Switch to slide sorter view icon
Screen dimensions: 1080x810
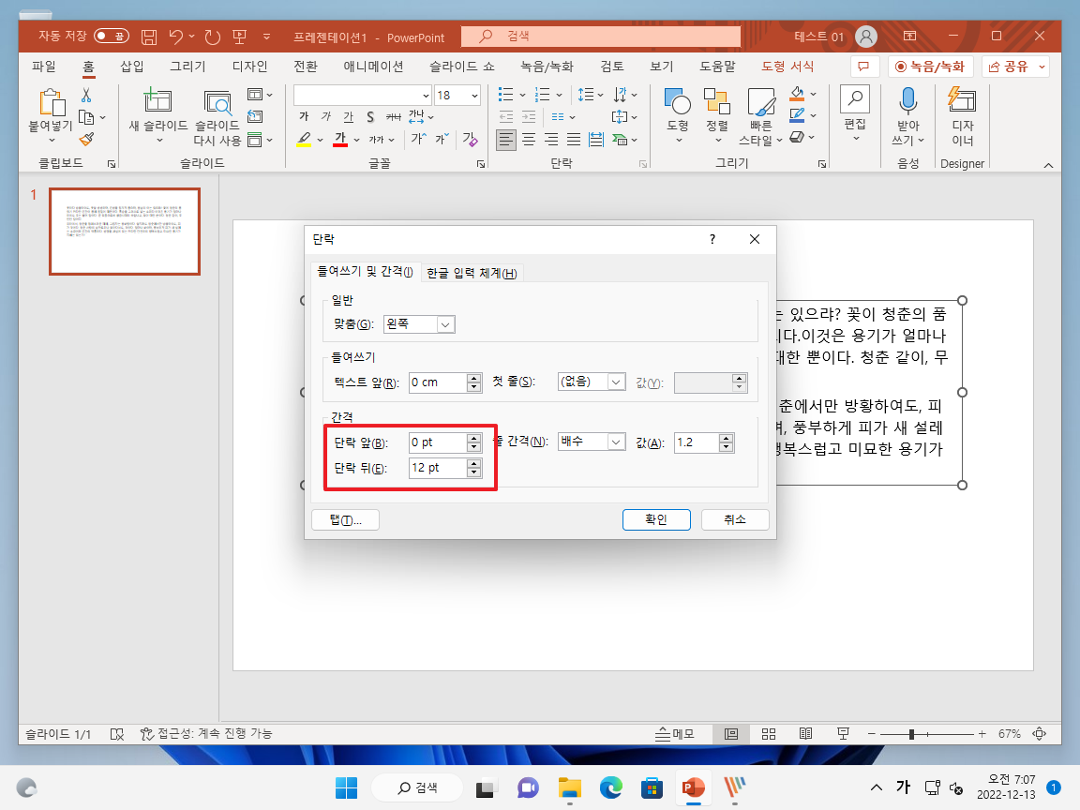769,734
